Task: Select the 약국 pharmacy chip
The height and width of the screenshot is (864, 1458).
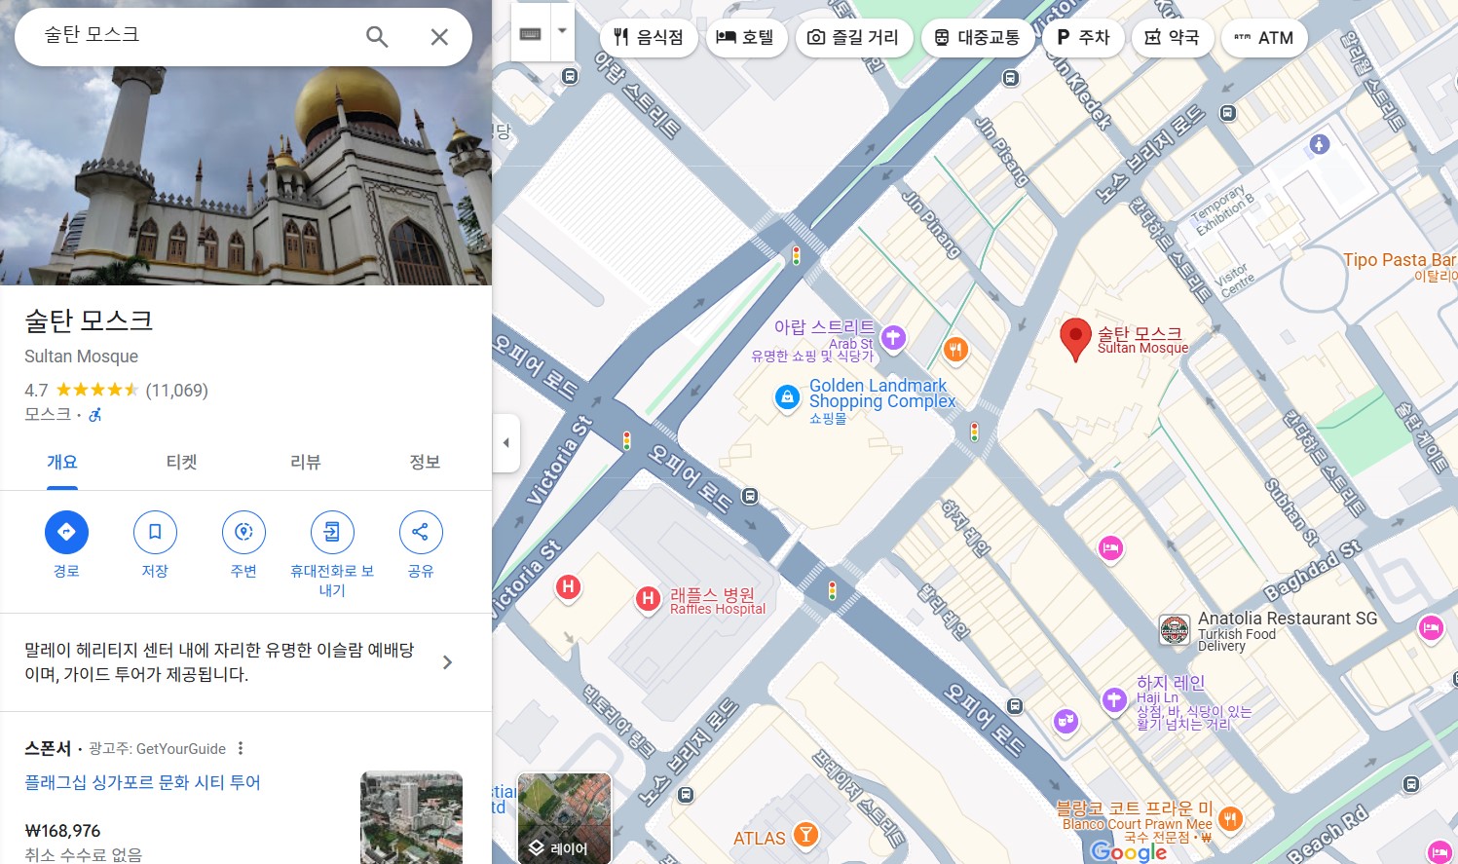Action: pyautogui.click(x=1173, y=38)
